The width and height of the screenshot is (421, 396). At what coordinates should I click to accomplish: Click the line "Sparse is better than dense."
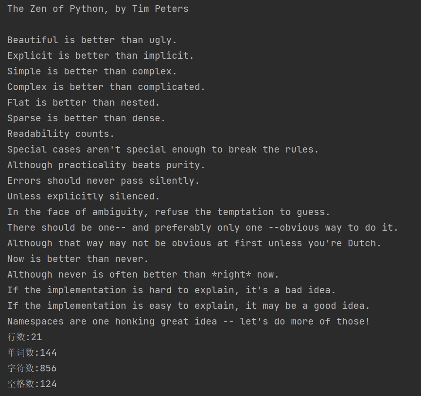[x=86, y=118]
